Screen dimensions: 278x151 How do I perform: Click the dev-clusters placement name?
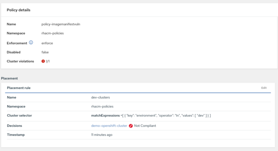[x=100, y=97]
